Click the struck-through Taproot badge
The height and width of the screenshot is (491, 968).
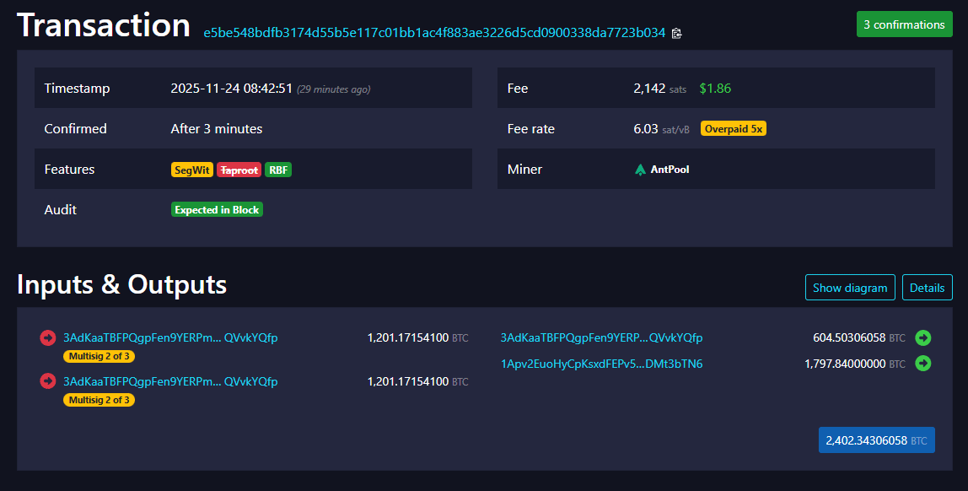[239, 170]
